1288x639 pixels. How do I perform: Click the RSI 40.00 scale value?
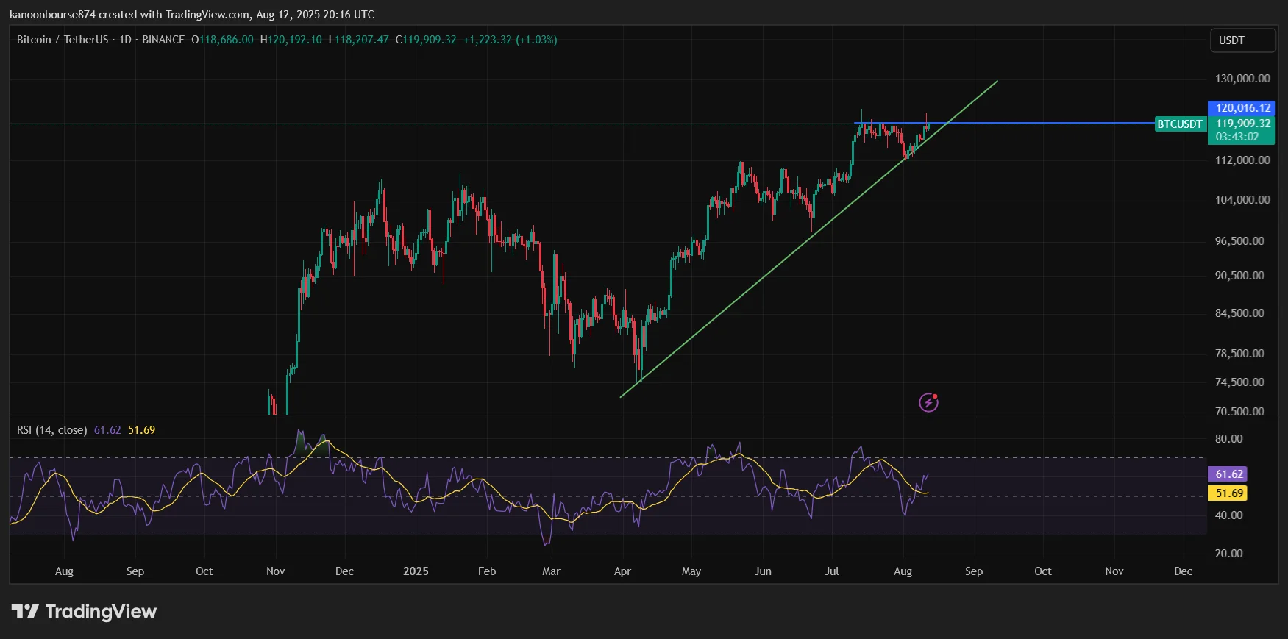coord(1228,515)
